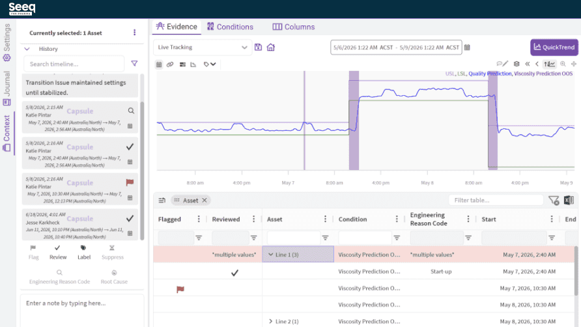
Task: Open Asset column menu
Action: pos(325,219)
